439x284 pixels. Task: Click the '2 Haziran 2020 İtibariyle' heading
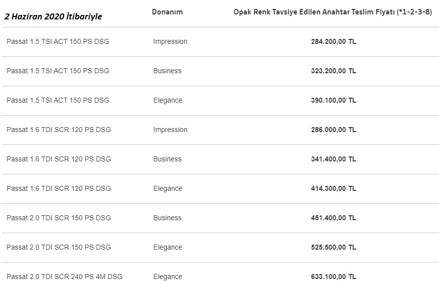(53, 16)
